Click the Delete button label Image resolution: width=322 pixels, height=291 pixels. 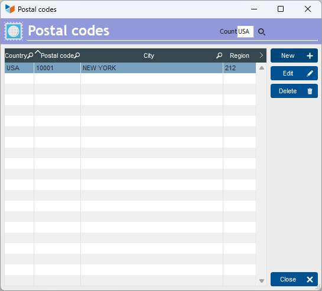[288, 91]
